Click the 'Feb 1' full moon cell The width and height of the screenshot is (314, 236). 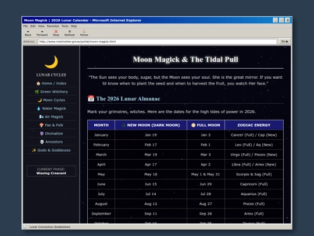(206, 145)
